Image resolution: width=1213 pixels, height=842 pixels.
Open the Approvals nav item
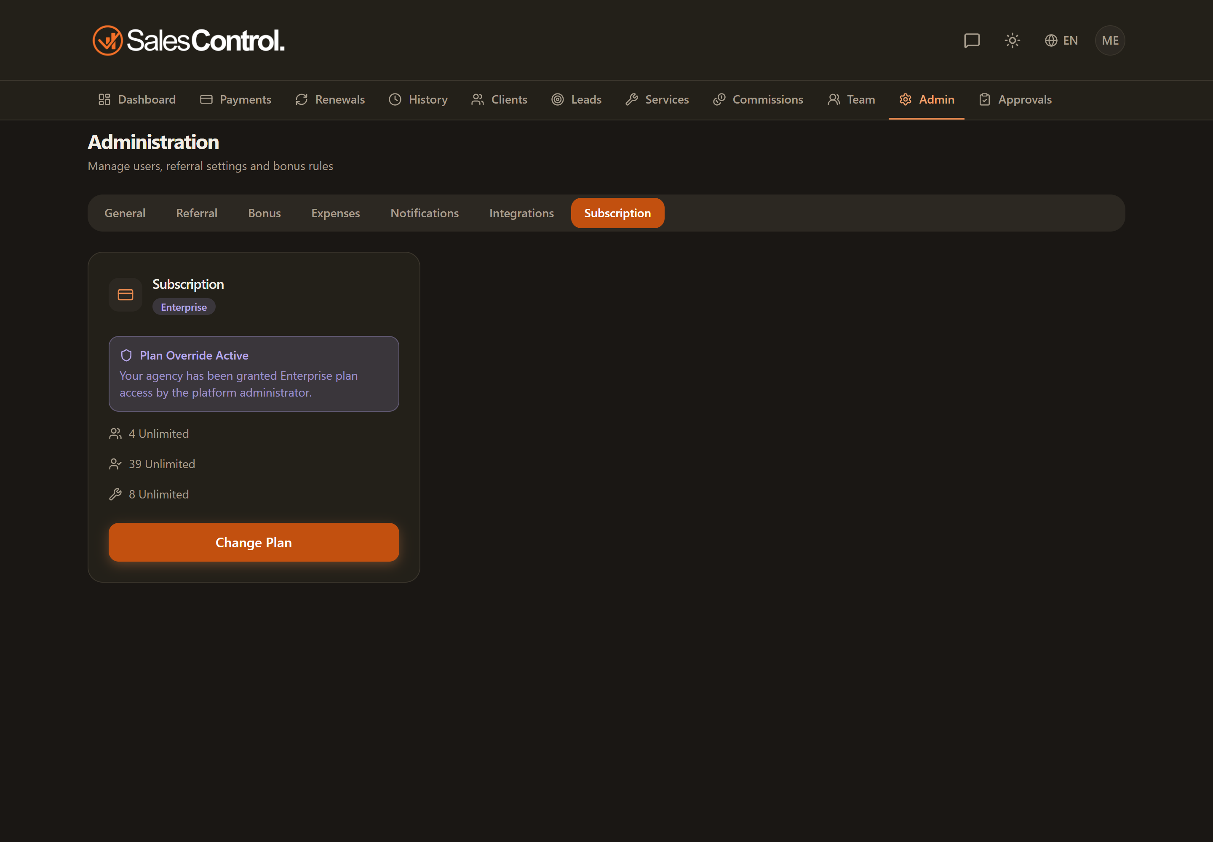coord(1015,99)
